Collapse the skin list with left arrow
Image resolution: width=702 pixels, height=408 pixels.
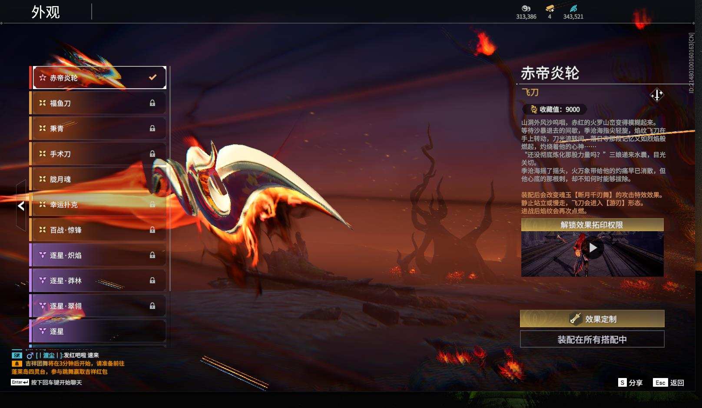[x=21, y=206]
